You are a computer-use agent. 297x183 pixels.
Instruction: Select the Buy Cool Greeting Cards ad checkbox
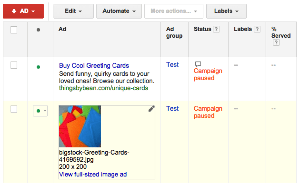coord(14,65)
